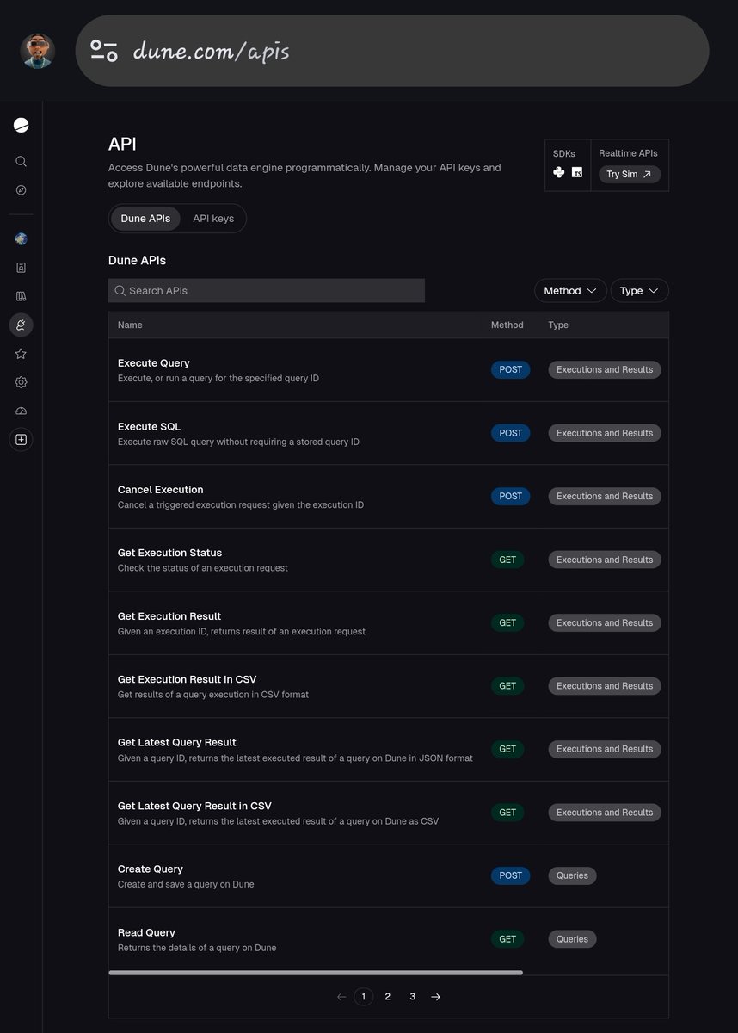Click the globe icon in the sidebar
This screenshot has width=738, height=1033.
pyautogui.click(x=21, y=238)
